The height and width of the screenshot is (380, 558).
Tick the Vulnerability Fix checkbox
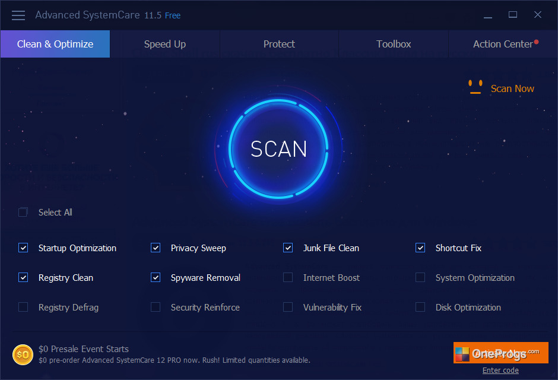[x=288, y=307]
